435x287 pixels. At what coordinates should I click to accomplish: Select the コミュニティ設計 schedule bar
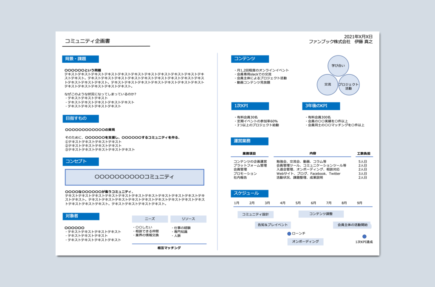tap(255, 215)
